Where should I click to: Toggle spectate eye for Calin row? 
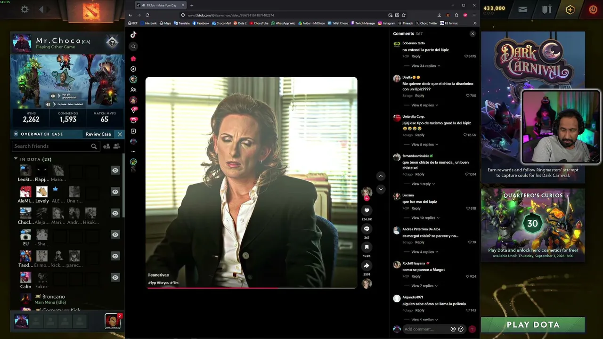115,277
